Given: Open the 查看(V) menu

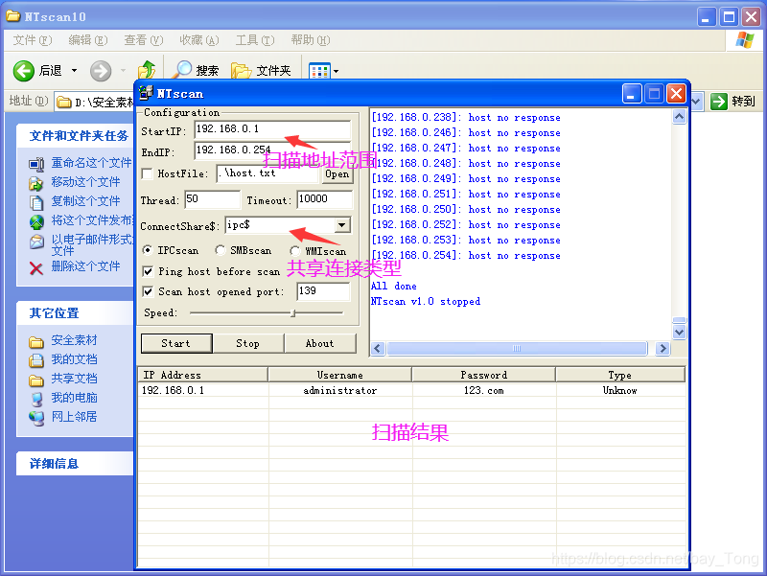Looking at the screenshot, I should click(x=143, y=39).
